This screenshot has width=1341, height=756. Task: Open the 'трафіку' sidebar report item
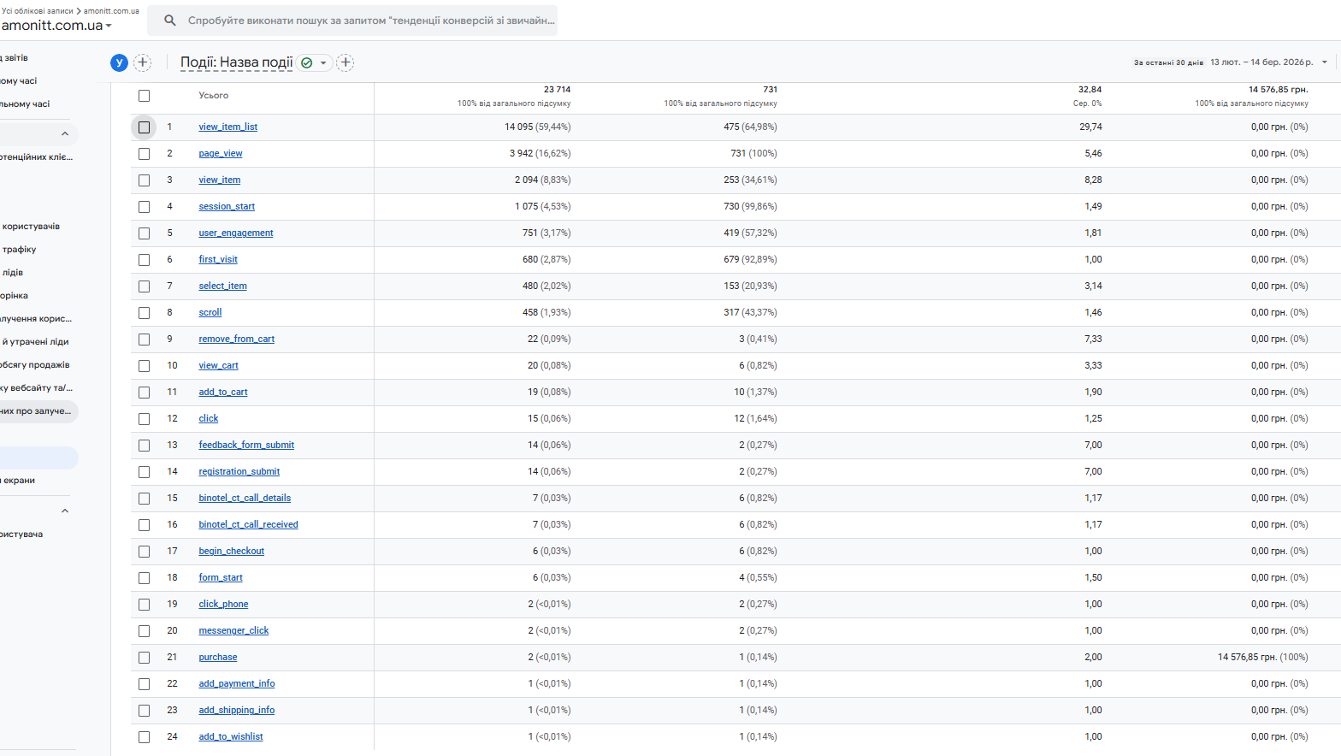click(19, 250)
